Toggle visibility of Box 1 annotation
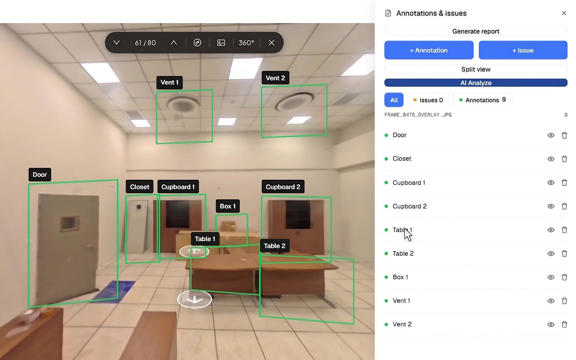This screenshot has height=360, width=576. tap(551, 277)
